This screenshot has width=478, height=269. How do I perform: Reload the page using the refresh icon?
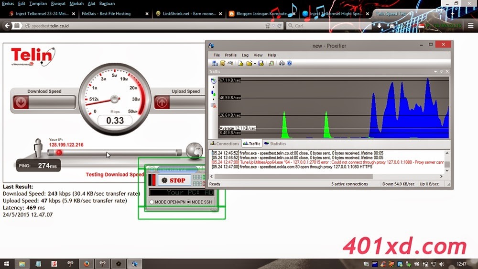[x=279, y=26]
